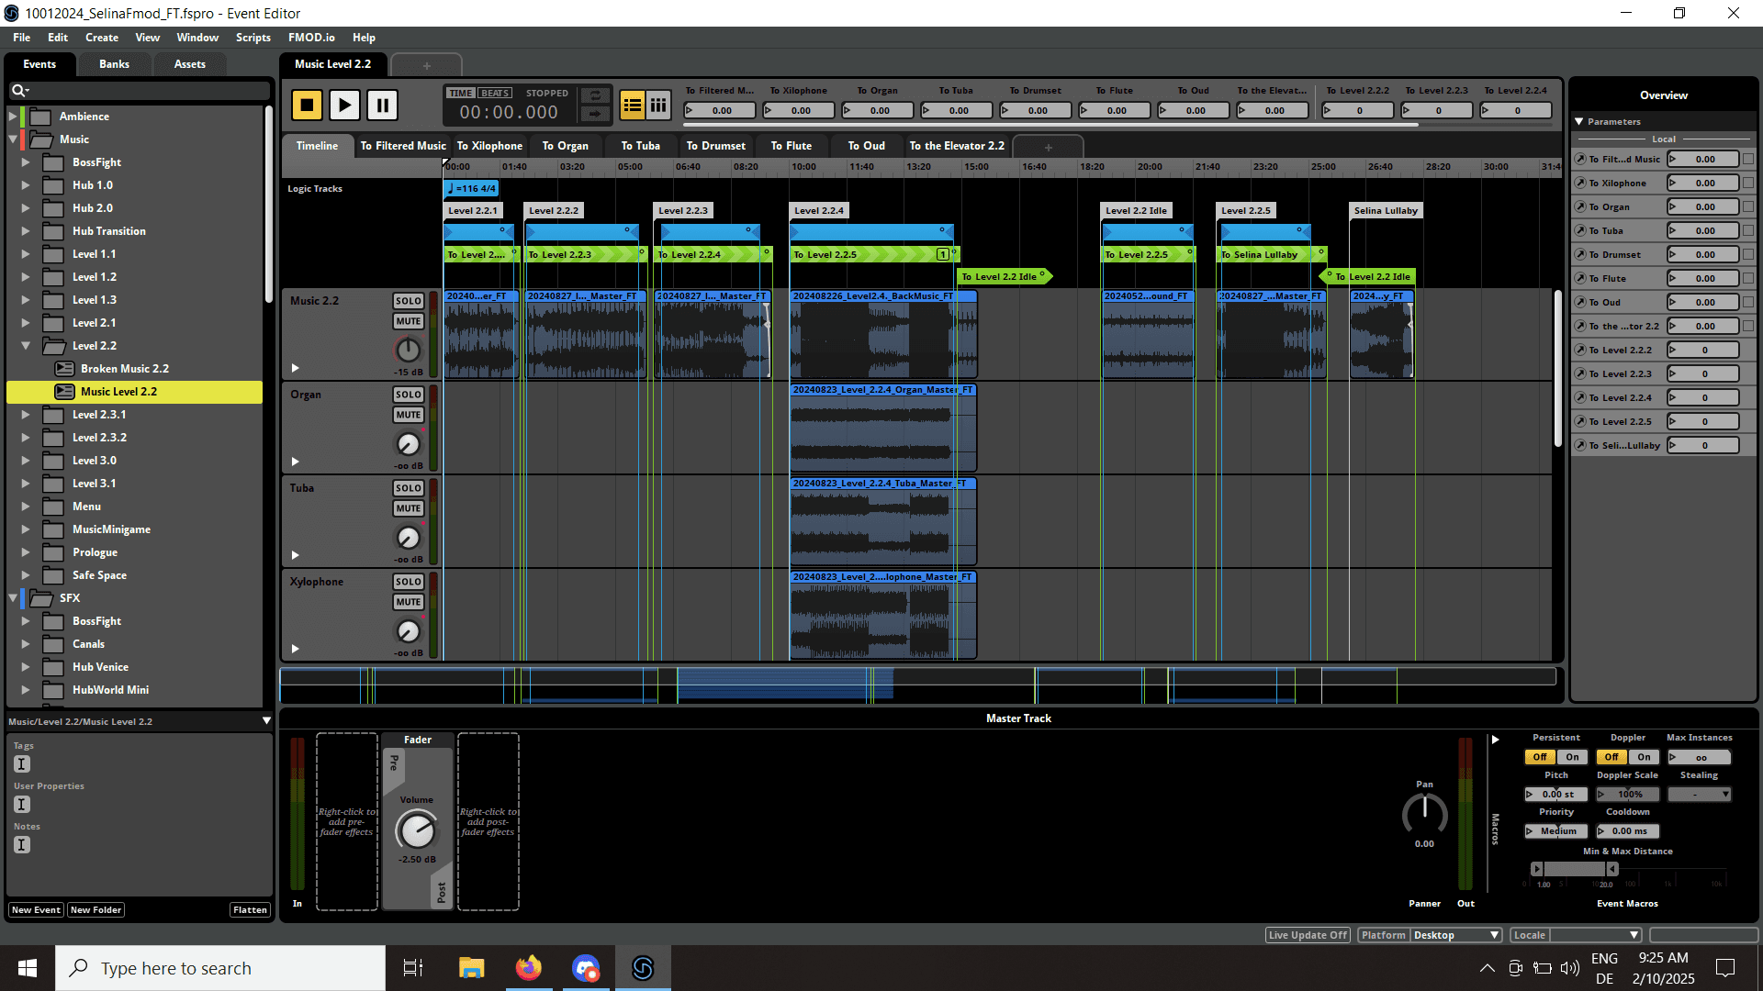
Task: Collapse the Parameters section in Overview
Action: click(1579, 121)
